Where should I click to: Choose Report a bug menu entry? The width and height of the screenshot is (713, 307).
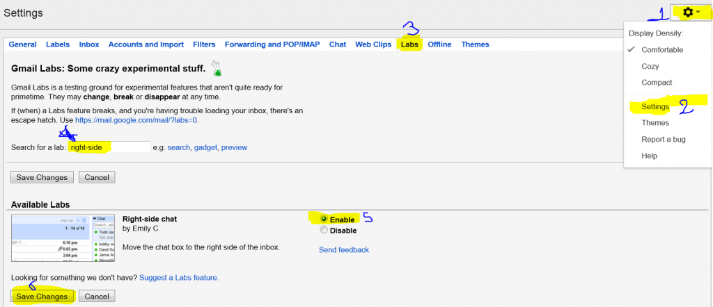[x=664, y=139]
